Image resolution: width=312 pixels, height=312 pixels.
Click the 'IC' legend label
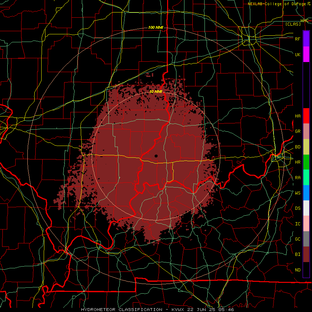[x=297, y=224]
